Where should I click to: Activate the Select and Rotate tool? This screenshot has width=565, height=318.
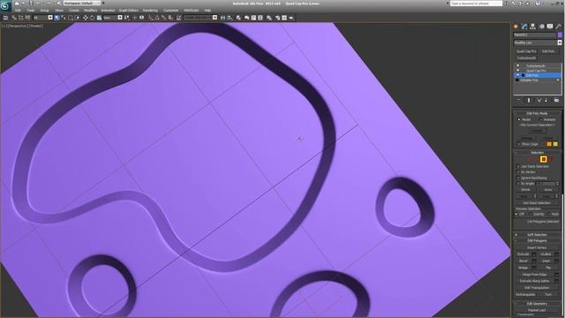92,18
